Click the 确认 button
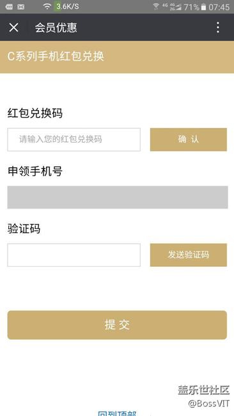 tap(189, 140)
